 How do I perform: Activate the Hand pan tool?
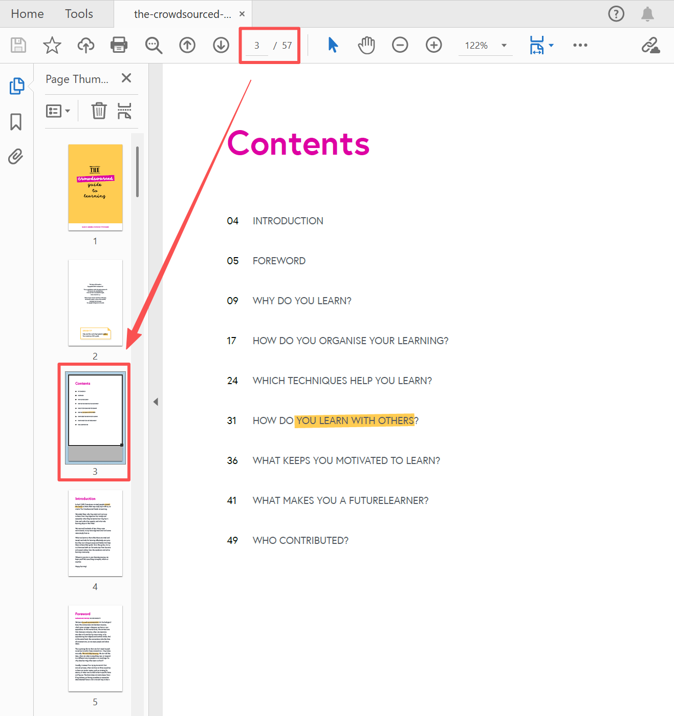click(x=366, y=45)
